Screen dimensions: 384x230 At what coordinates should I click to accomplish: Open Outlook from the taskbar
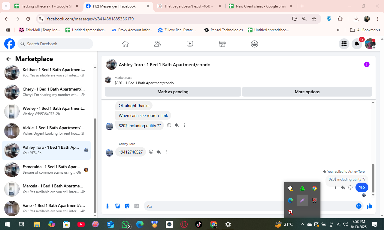coord(110,224)
